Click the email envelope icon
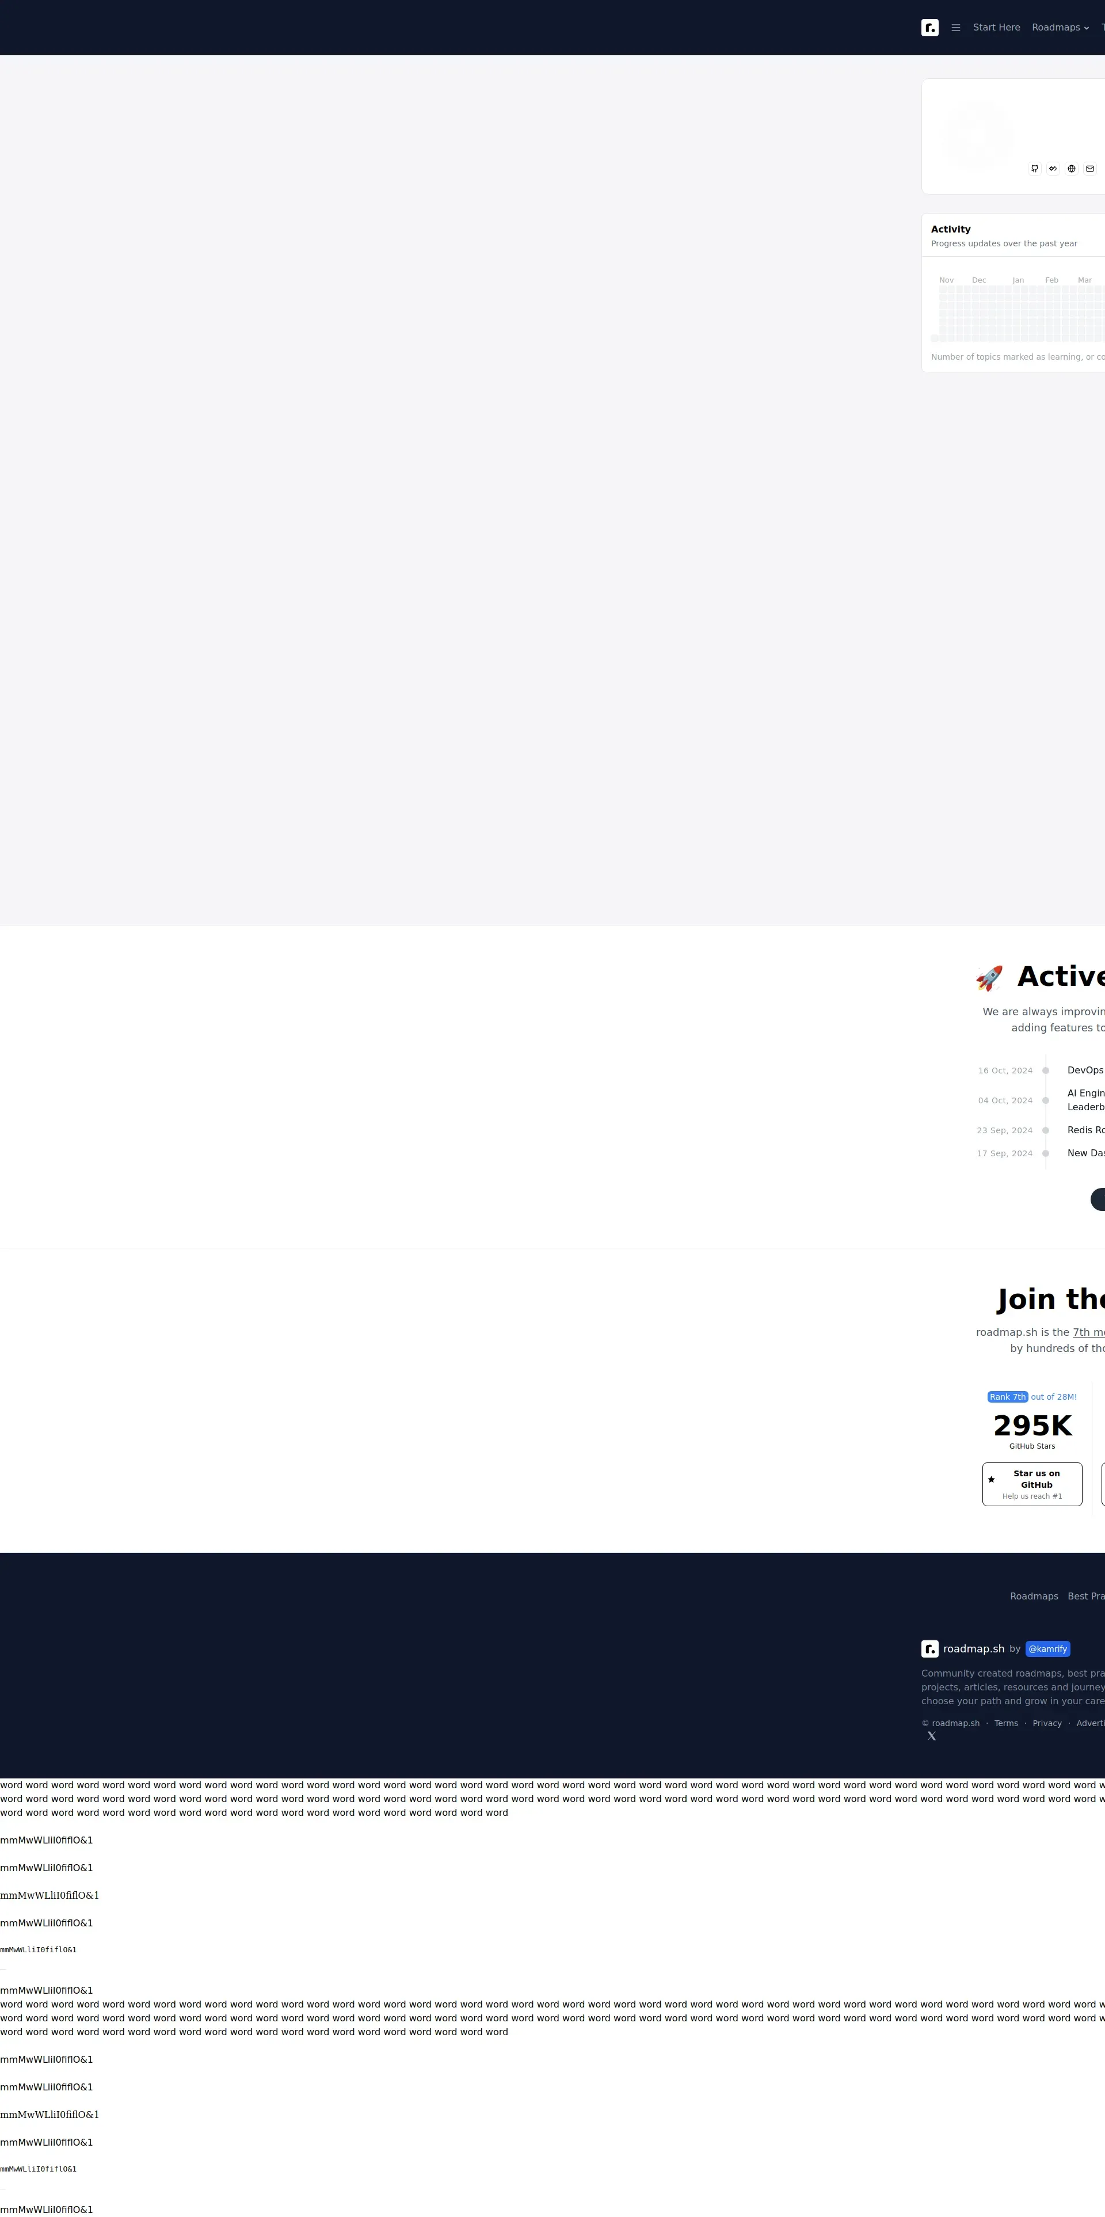 (1089, 169)
